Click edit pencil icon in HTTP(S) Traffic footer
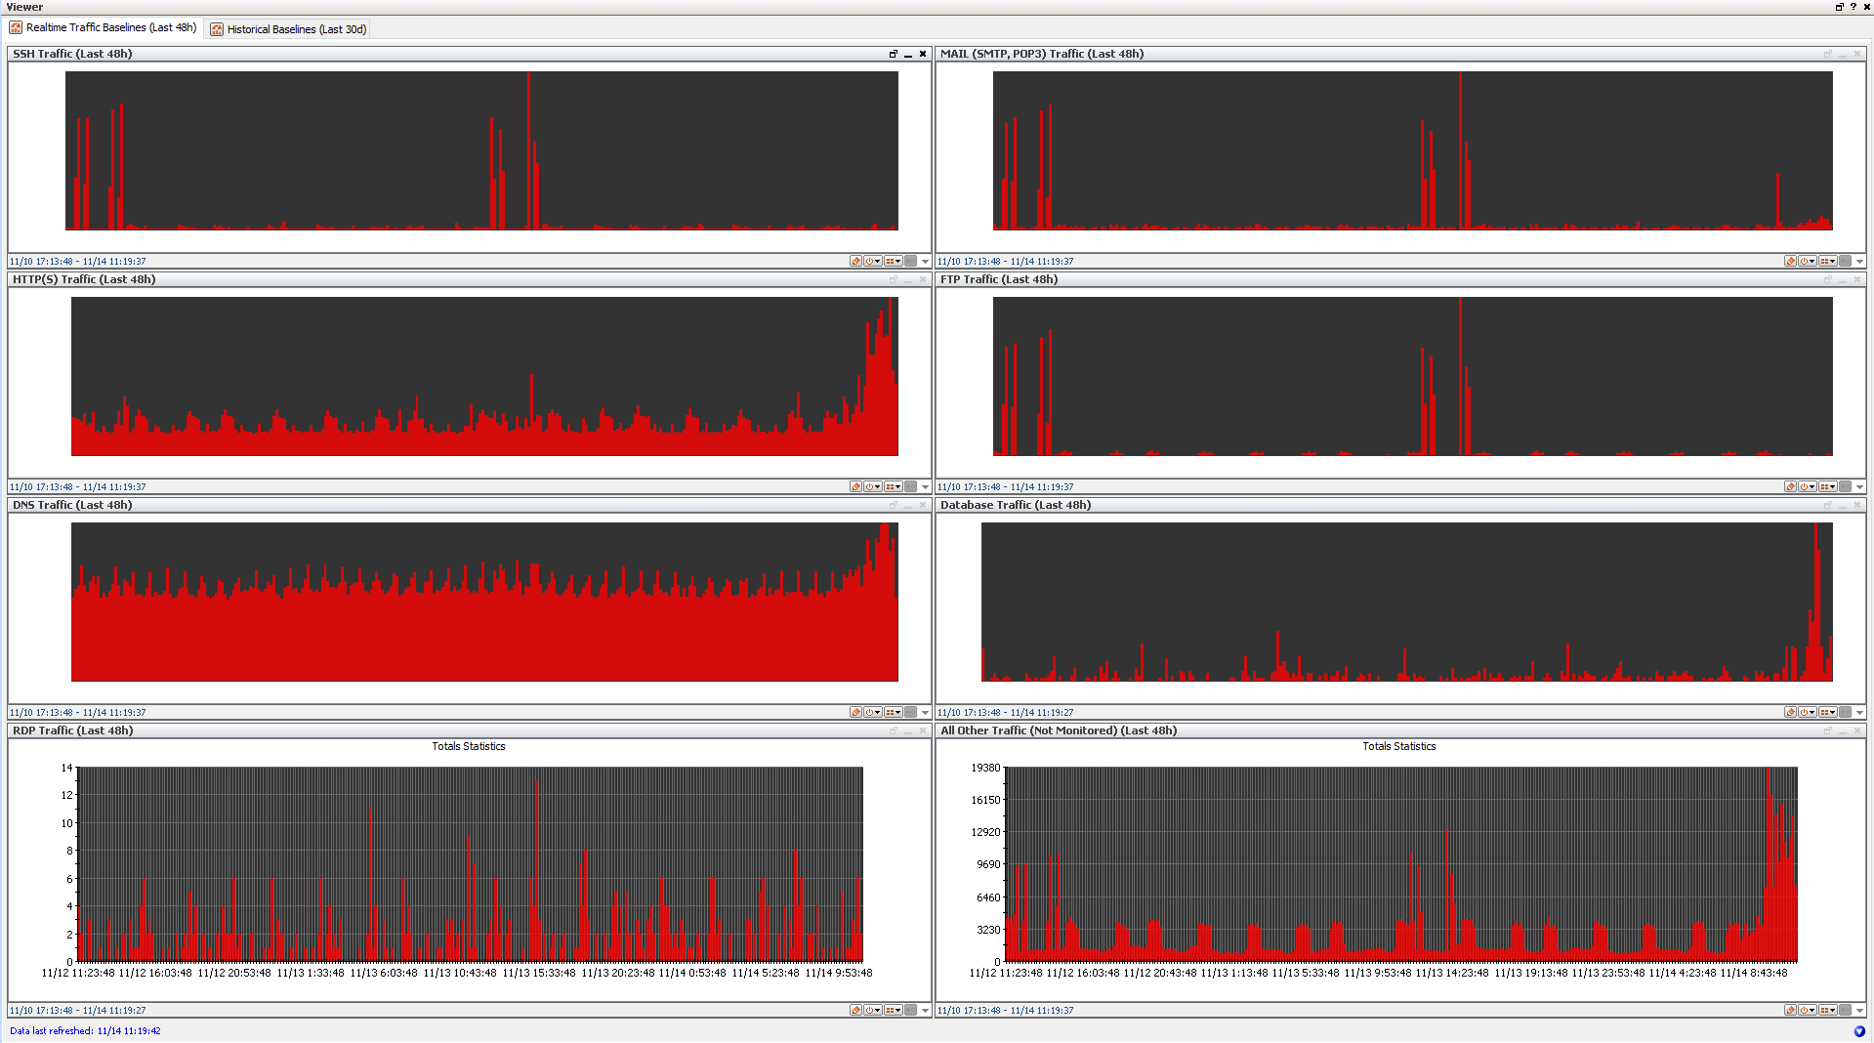Image resolution: width=1874 pixels, height=1043 pixels. 855,487
